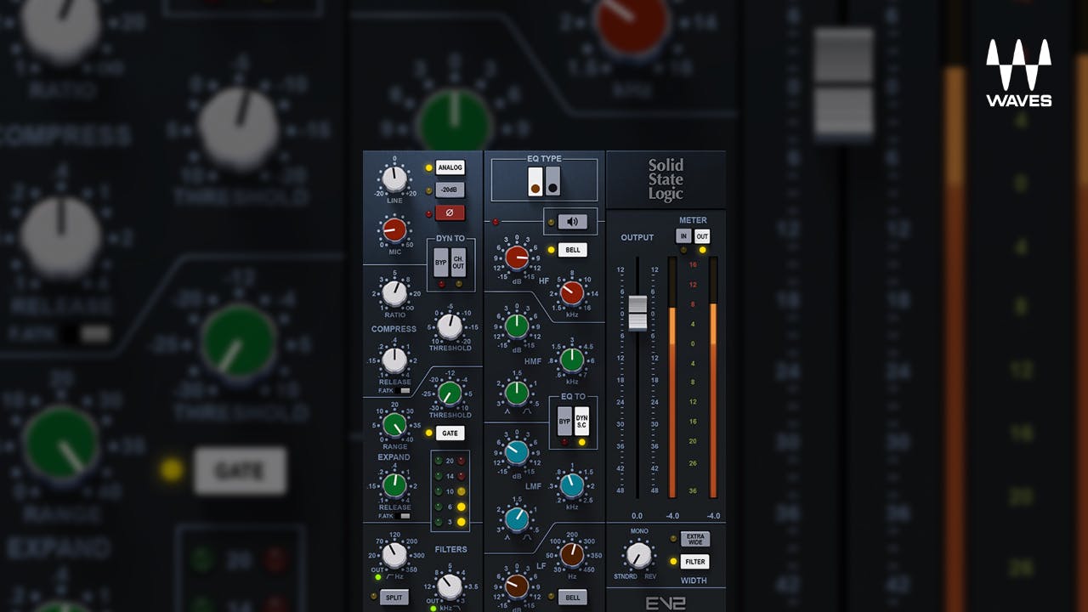
Task: Click the 'EQ TYPE' label
Action: tap(544, 159)
